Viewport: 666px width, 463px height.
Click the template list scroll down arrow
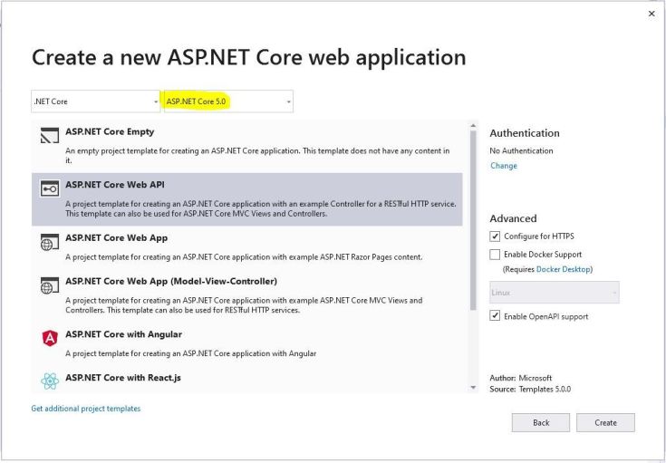coord(473,388)
